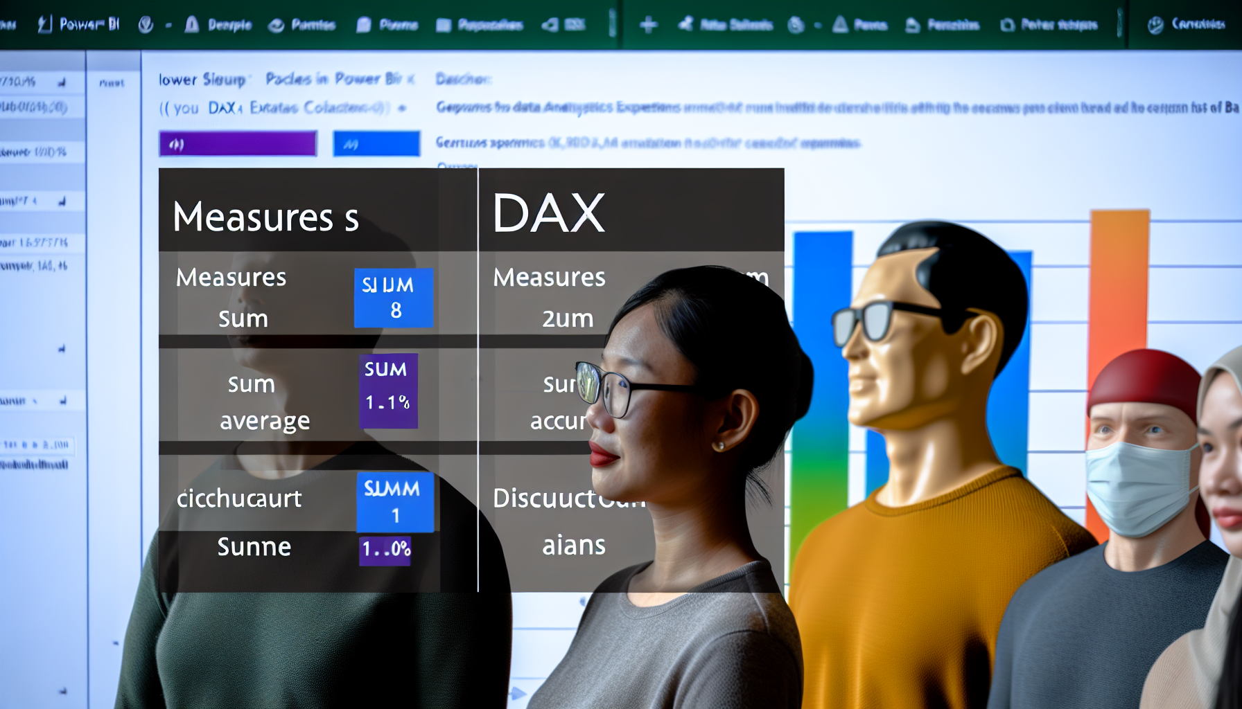Select the purple 'SUM 1.1%' tile
This screenshot has height=709, width=1242.
[388, 391]
